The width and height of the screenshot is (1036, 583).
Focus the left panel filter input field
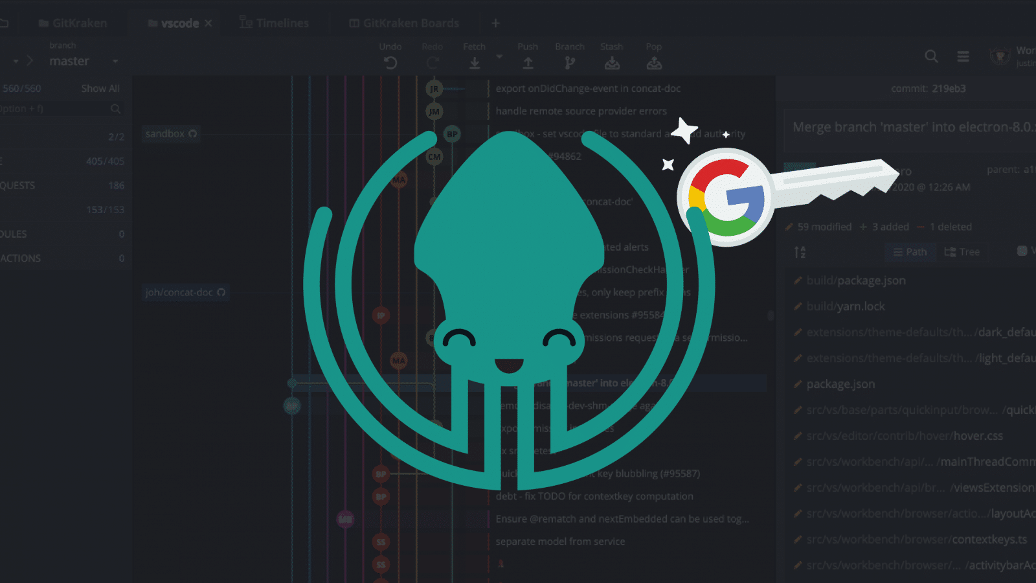click(x=62, y=109)
